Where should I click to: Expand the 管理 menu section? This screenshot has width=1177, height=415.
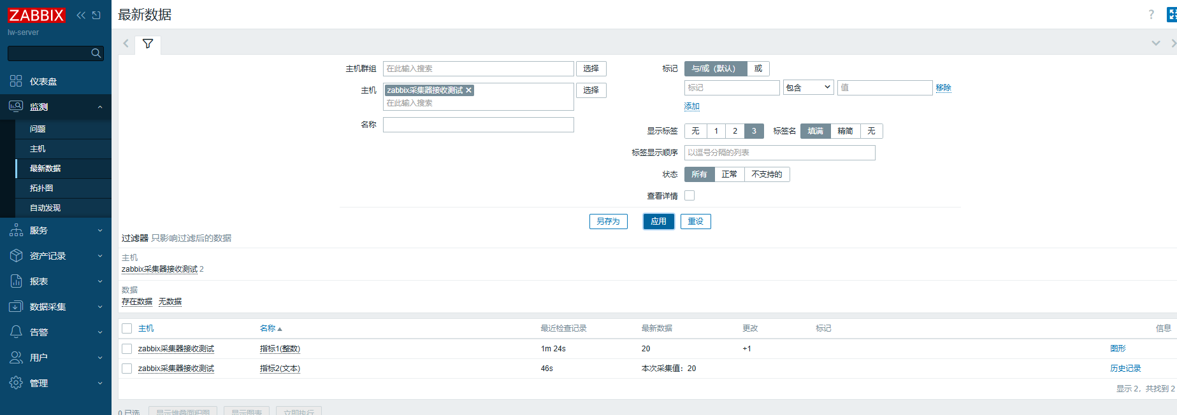tap(100, 383)
